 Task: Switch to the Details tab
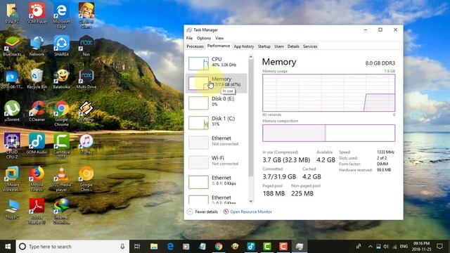293,46
